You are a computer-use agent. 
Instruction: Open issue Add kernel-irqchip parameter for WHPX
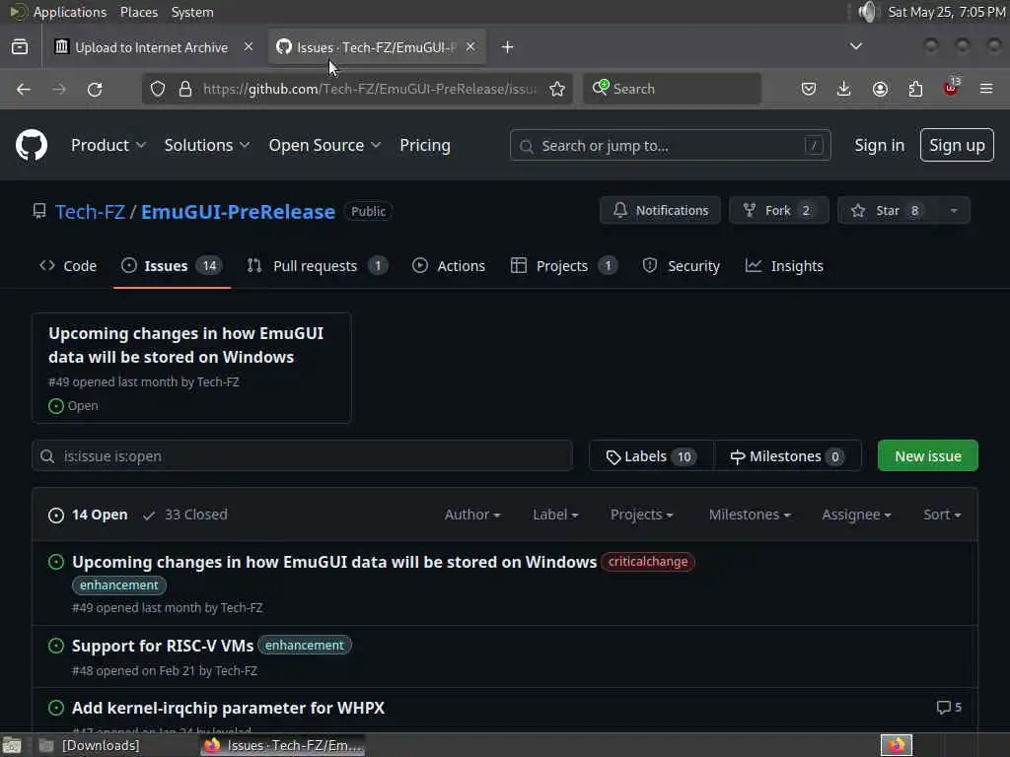(228, 708)
